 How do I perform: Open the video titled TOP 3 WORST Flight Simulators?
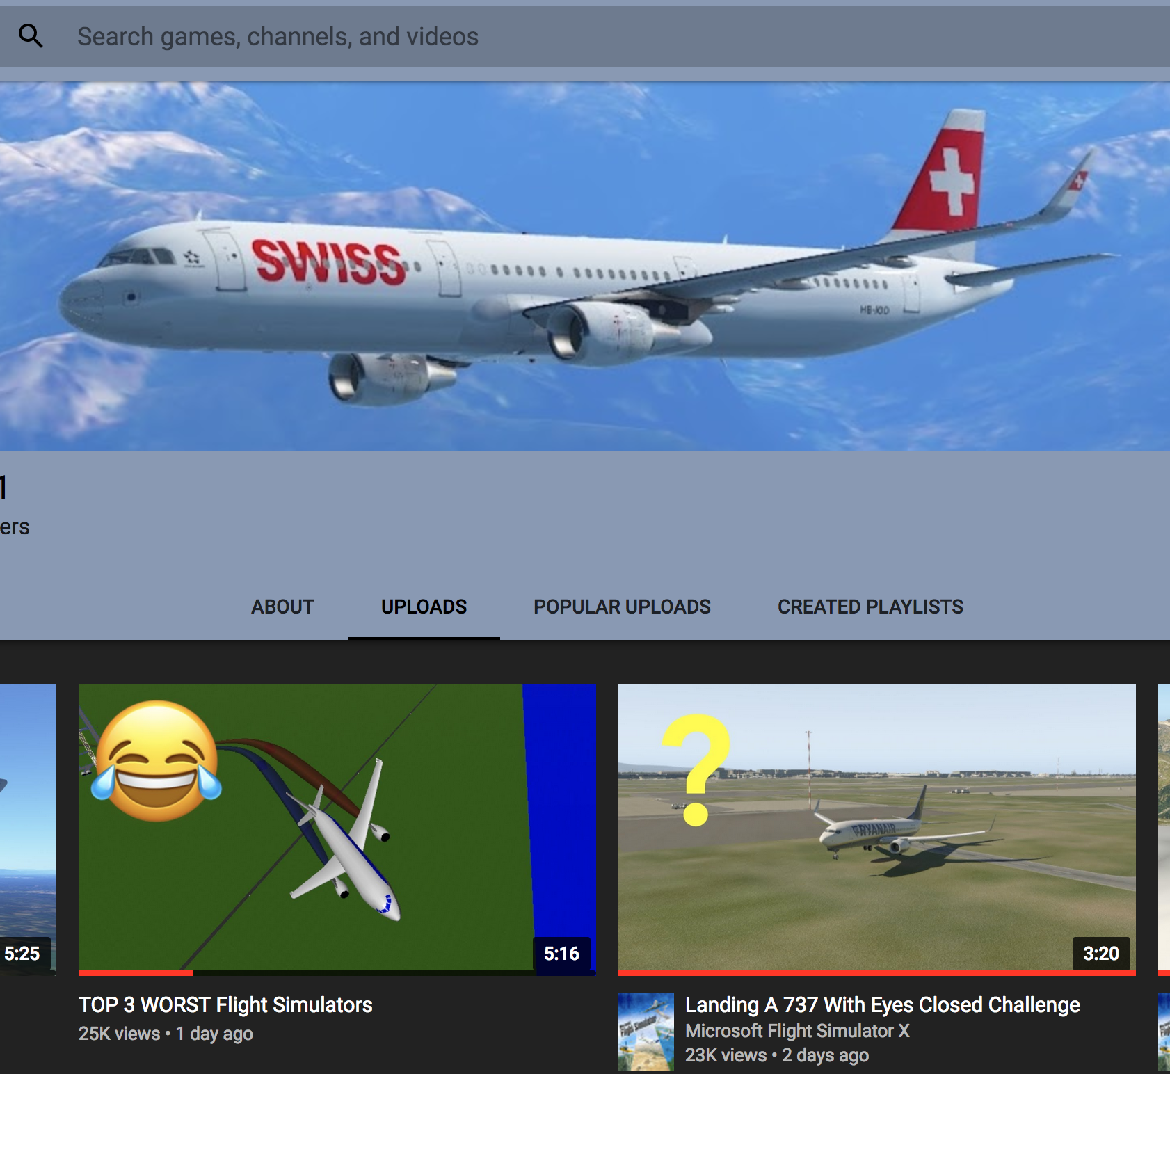pyautogui.click(x=225, y=1004)
